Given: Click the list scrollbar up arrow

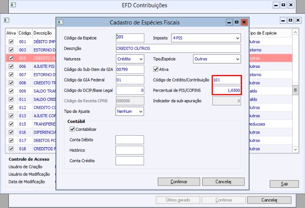Looking at the screenshot, I should point(295,32).
